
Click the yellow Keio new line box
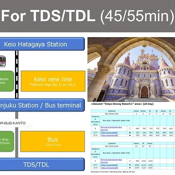coord(53,81)
